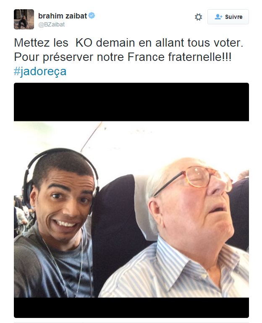
Task: Click the black bar above the photo
Action: (x=131, y=102)
